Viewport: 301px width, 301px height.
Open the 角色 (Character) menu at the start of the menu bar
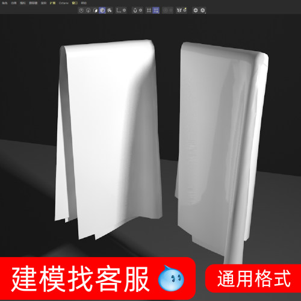[x=5, y=3]
